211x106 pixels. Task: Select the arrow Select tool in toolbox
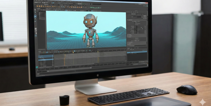pyautogui.click(x=35, y=10)
